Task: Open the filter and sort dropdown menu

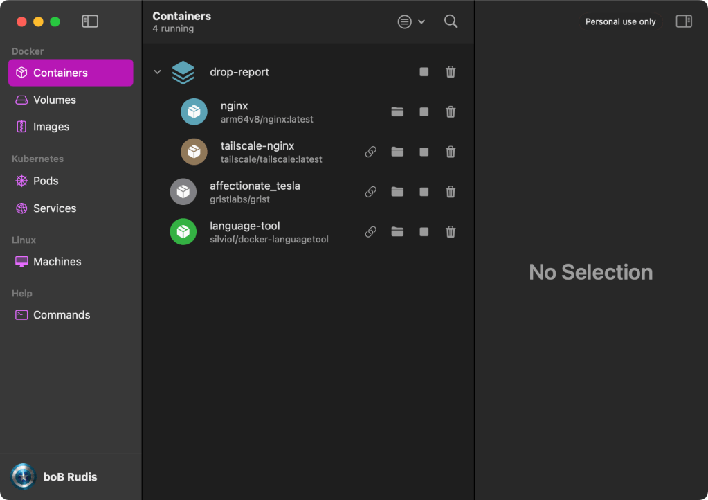Action: [411, 21]
